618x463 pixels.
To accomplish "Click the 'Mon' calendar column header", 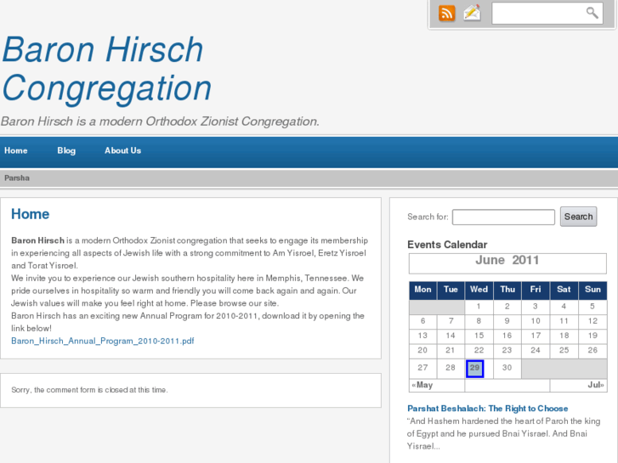I will [422, 290].
